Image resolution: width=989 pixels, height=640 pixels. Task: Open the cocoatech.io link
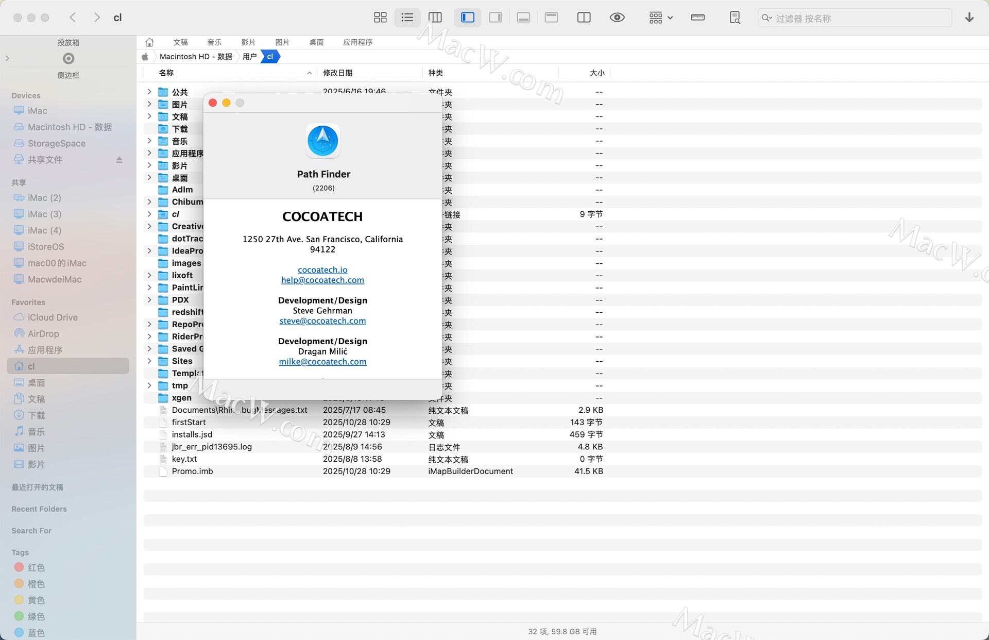(322, 270)
